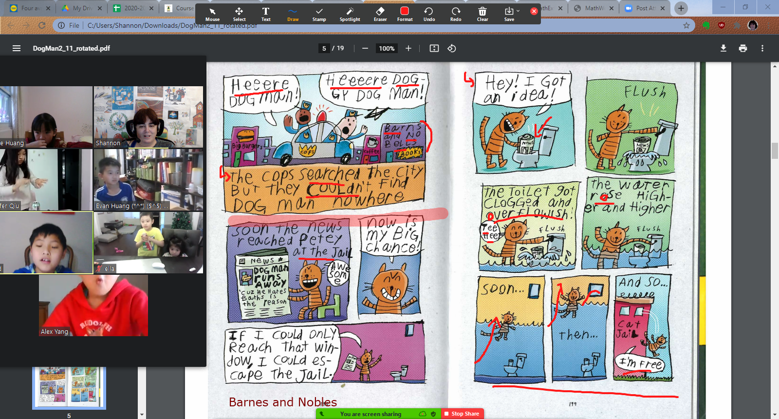Pick the Draw annotation tool
Viewport: 779px width, 419px height.
coord(293,14)
